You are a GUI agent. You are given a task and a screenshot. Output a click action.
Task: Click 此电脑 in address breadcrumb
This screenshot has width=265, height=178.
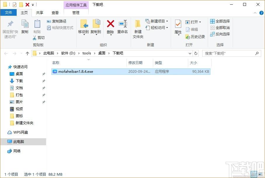tap(49, 53)
